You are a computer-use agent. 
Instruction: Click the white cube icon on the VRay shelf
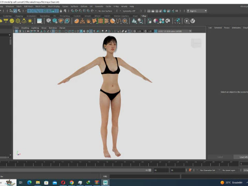(49, 21)
